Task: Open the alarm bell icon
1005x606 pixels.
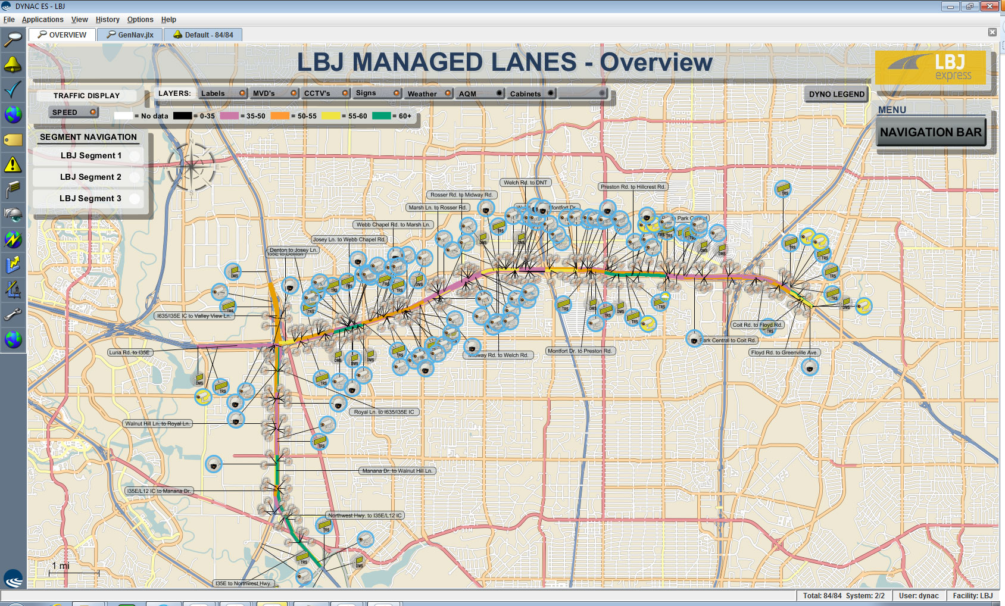Action: tap(13, 64)
